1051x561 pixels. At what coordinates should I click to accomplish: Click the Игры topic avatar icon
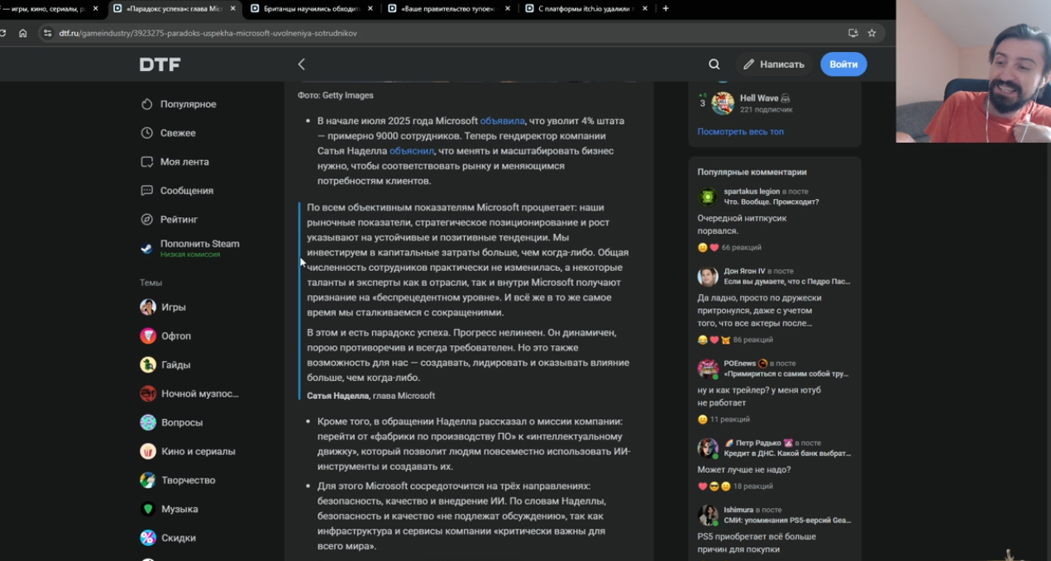148,307
